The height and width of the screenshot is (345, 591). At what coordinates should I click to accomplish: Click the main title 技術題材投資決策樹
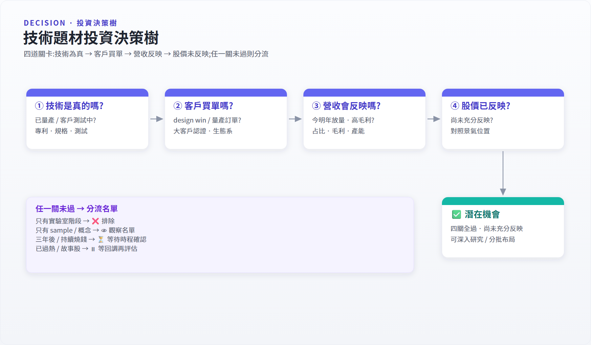[x=91, y=38]
